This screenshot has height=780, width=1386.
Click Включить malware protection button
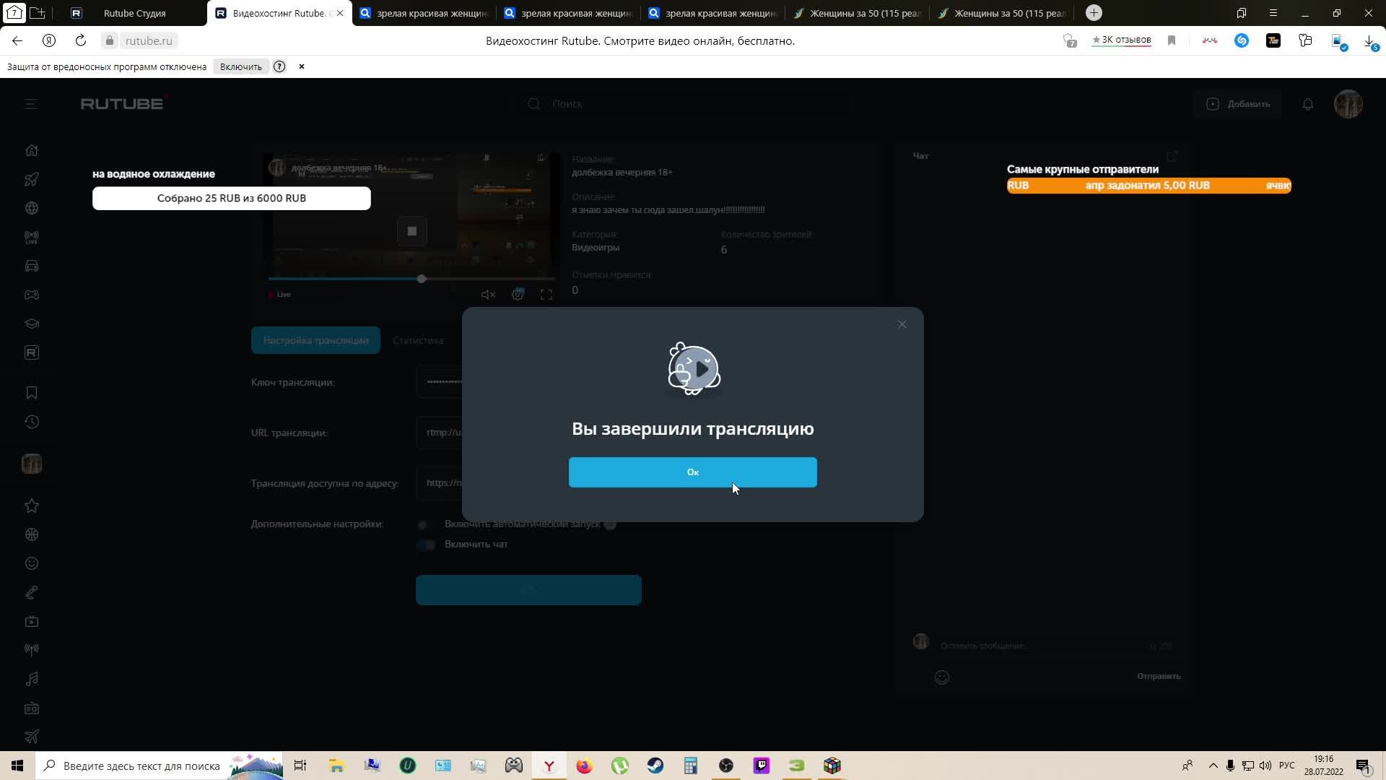[240, 66]
